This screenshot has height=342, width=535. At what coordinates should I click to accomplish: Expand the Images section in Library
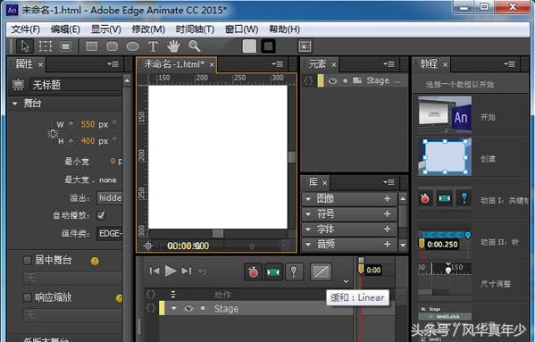click(x=308, y=199)
